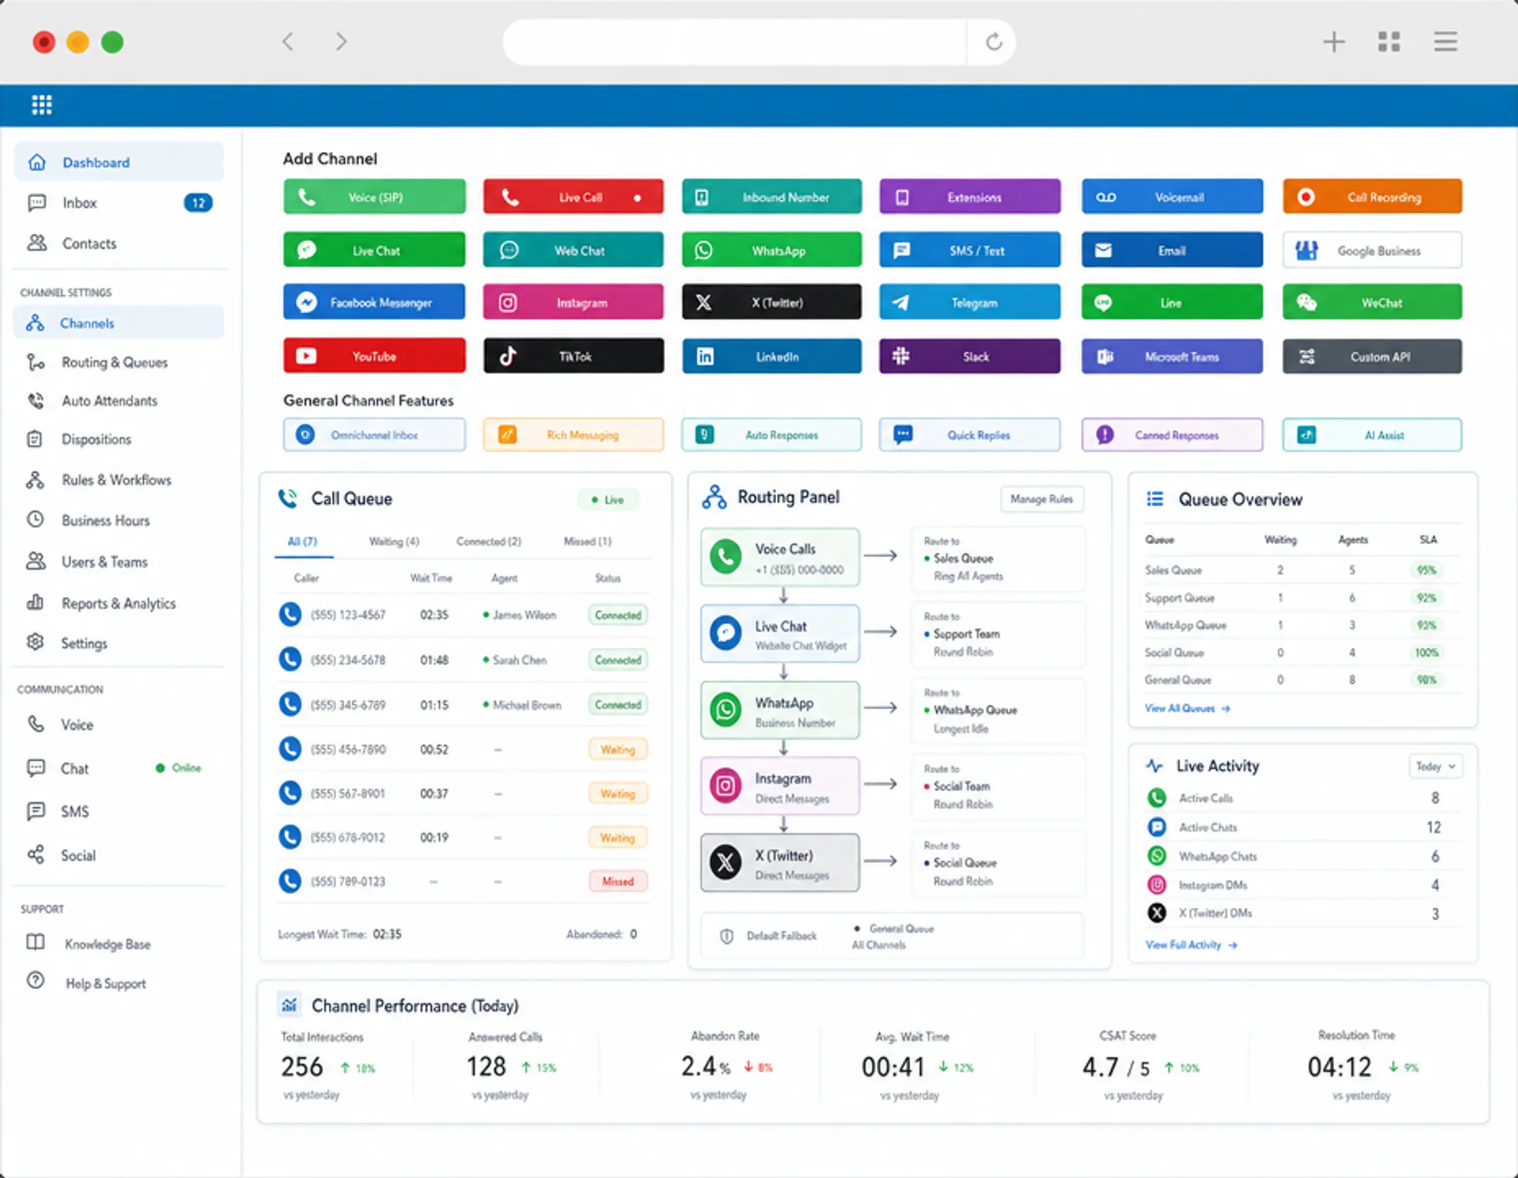Switch to the Waiting (4) tab
Viewport: 1518px width, 1178px height.
[394, 541]
